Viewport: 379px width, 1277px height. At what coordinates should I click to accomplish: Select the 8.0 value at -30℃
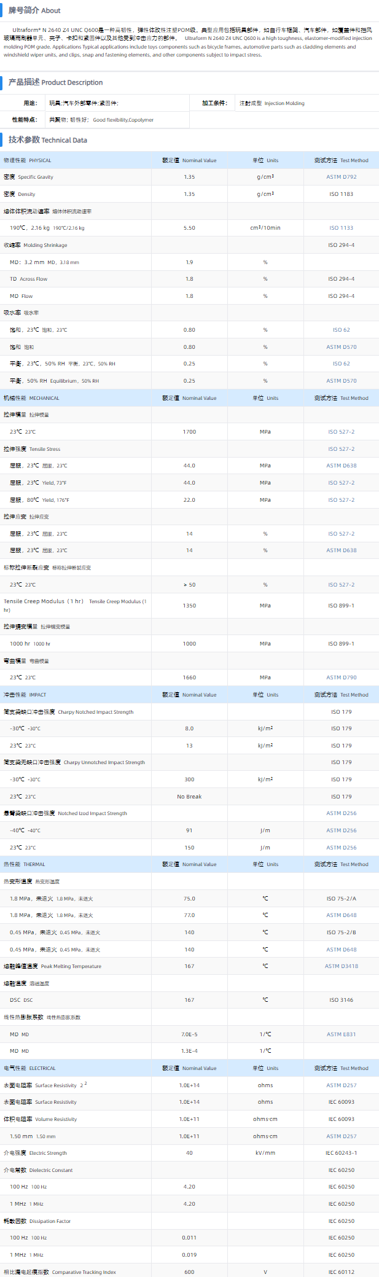[189, 728]
